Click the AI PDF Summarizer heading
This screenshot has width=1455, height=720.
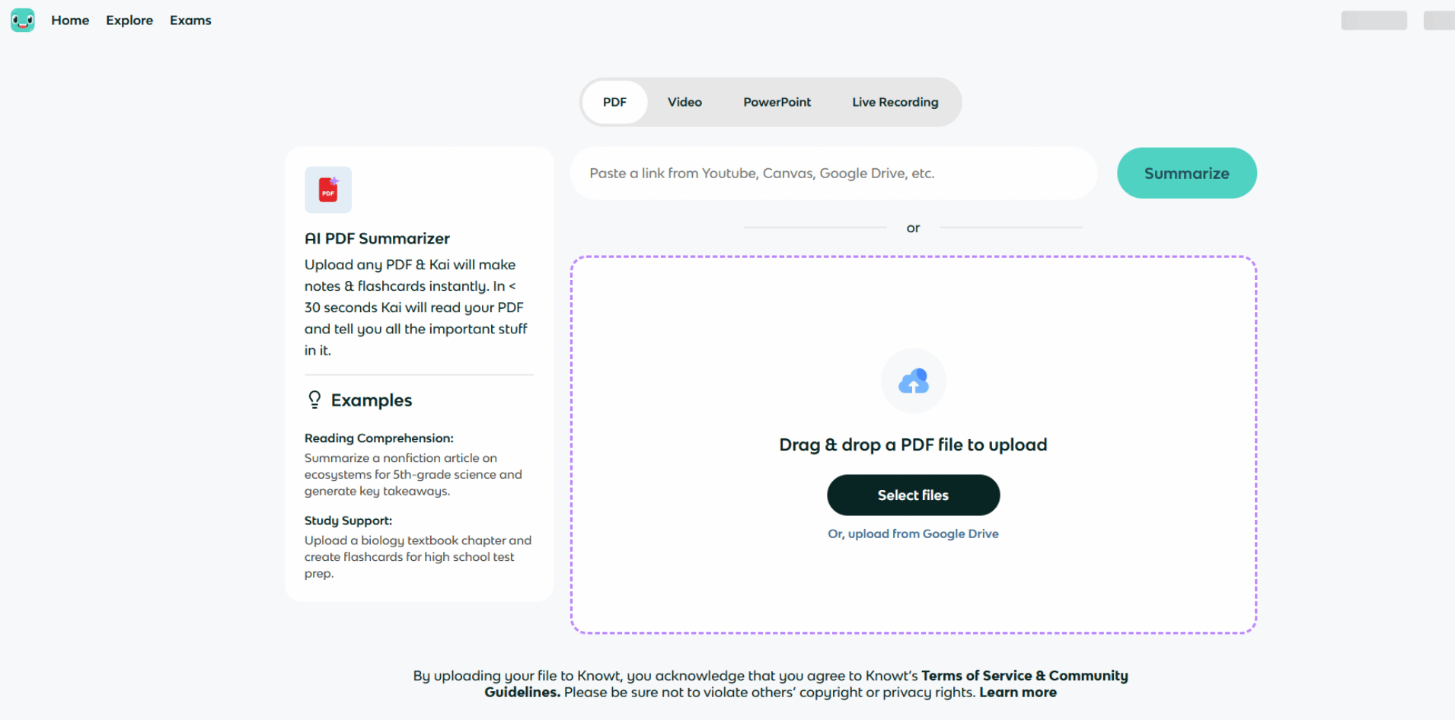(x=377, y=238)
